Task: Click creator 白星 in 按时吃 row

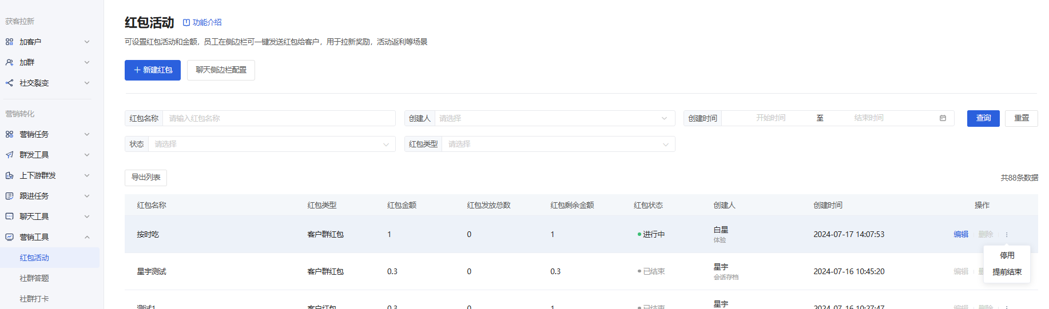Action: [x=721, y=230]
